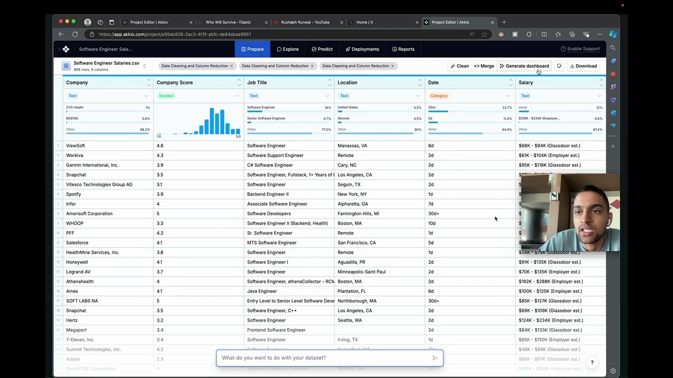Click the send arrow in the chat box

pos(435,358)
